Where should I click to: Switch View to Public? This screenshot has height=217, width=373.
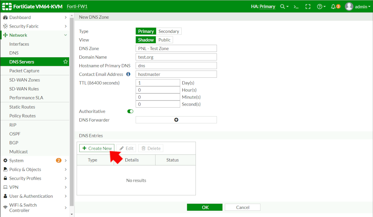[164, 40]
